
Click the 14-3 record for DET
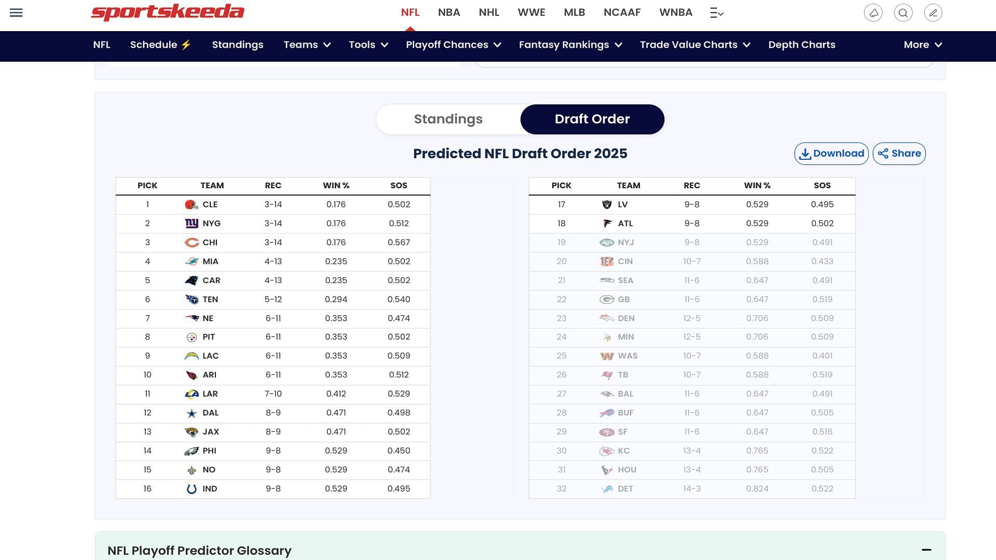(692, 489)
